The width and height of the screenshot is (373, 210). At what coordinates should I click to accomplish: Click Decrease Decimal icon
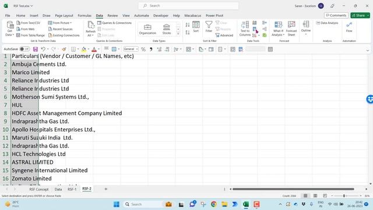[167, 49]
